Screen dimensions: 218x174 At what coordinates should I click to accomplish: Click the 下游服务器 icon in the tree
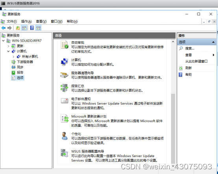(13, 62)
